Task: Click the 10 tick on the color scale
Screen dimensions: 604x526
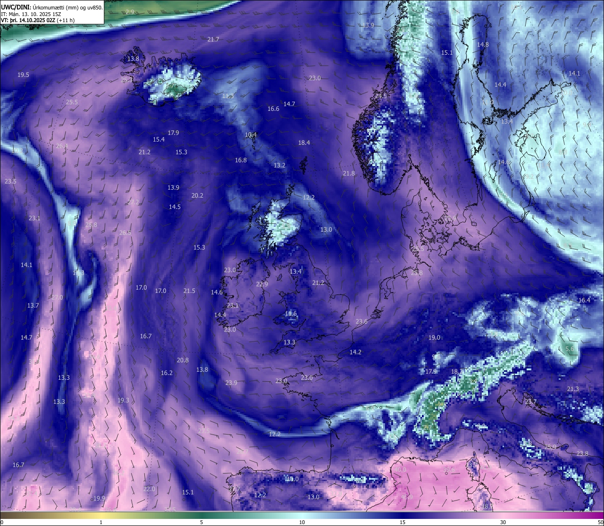Action: (302, 522)
